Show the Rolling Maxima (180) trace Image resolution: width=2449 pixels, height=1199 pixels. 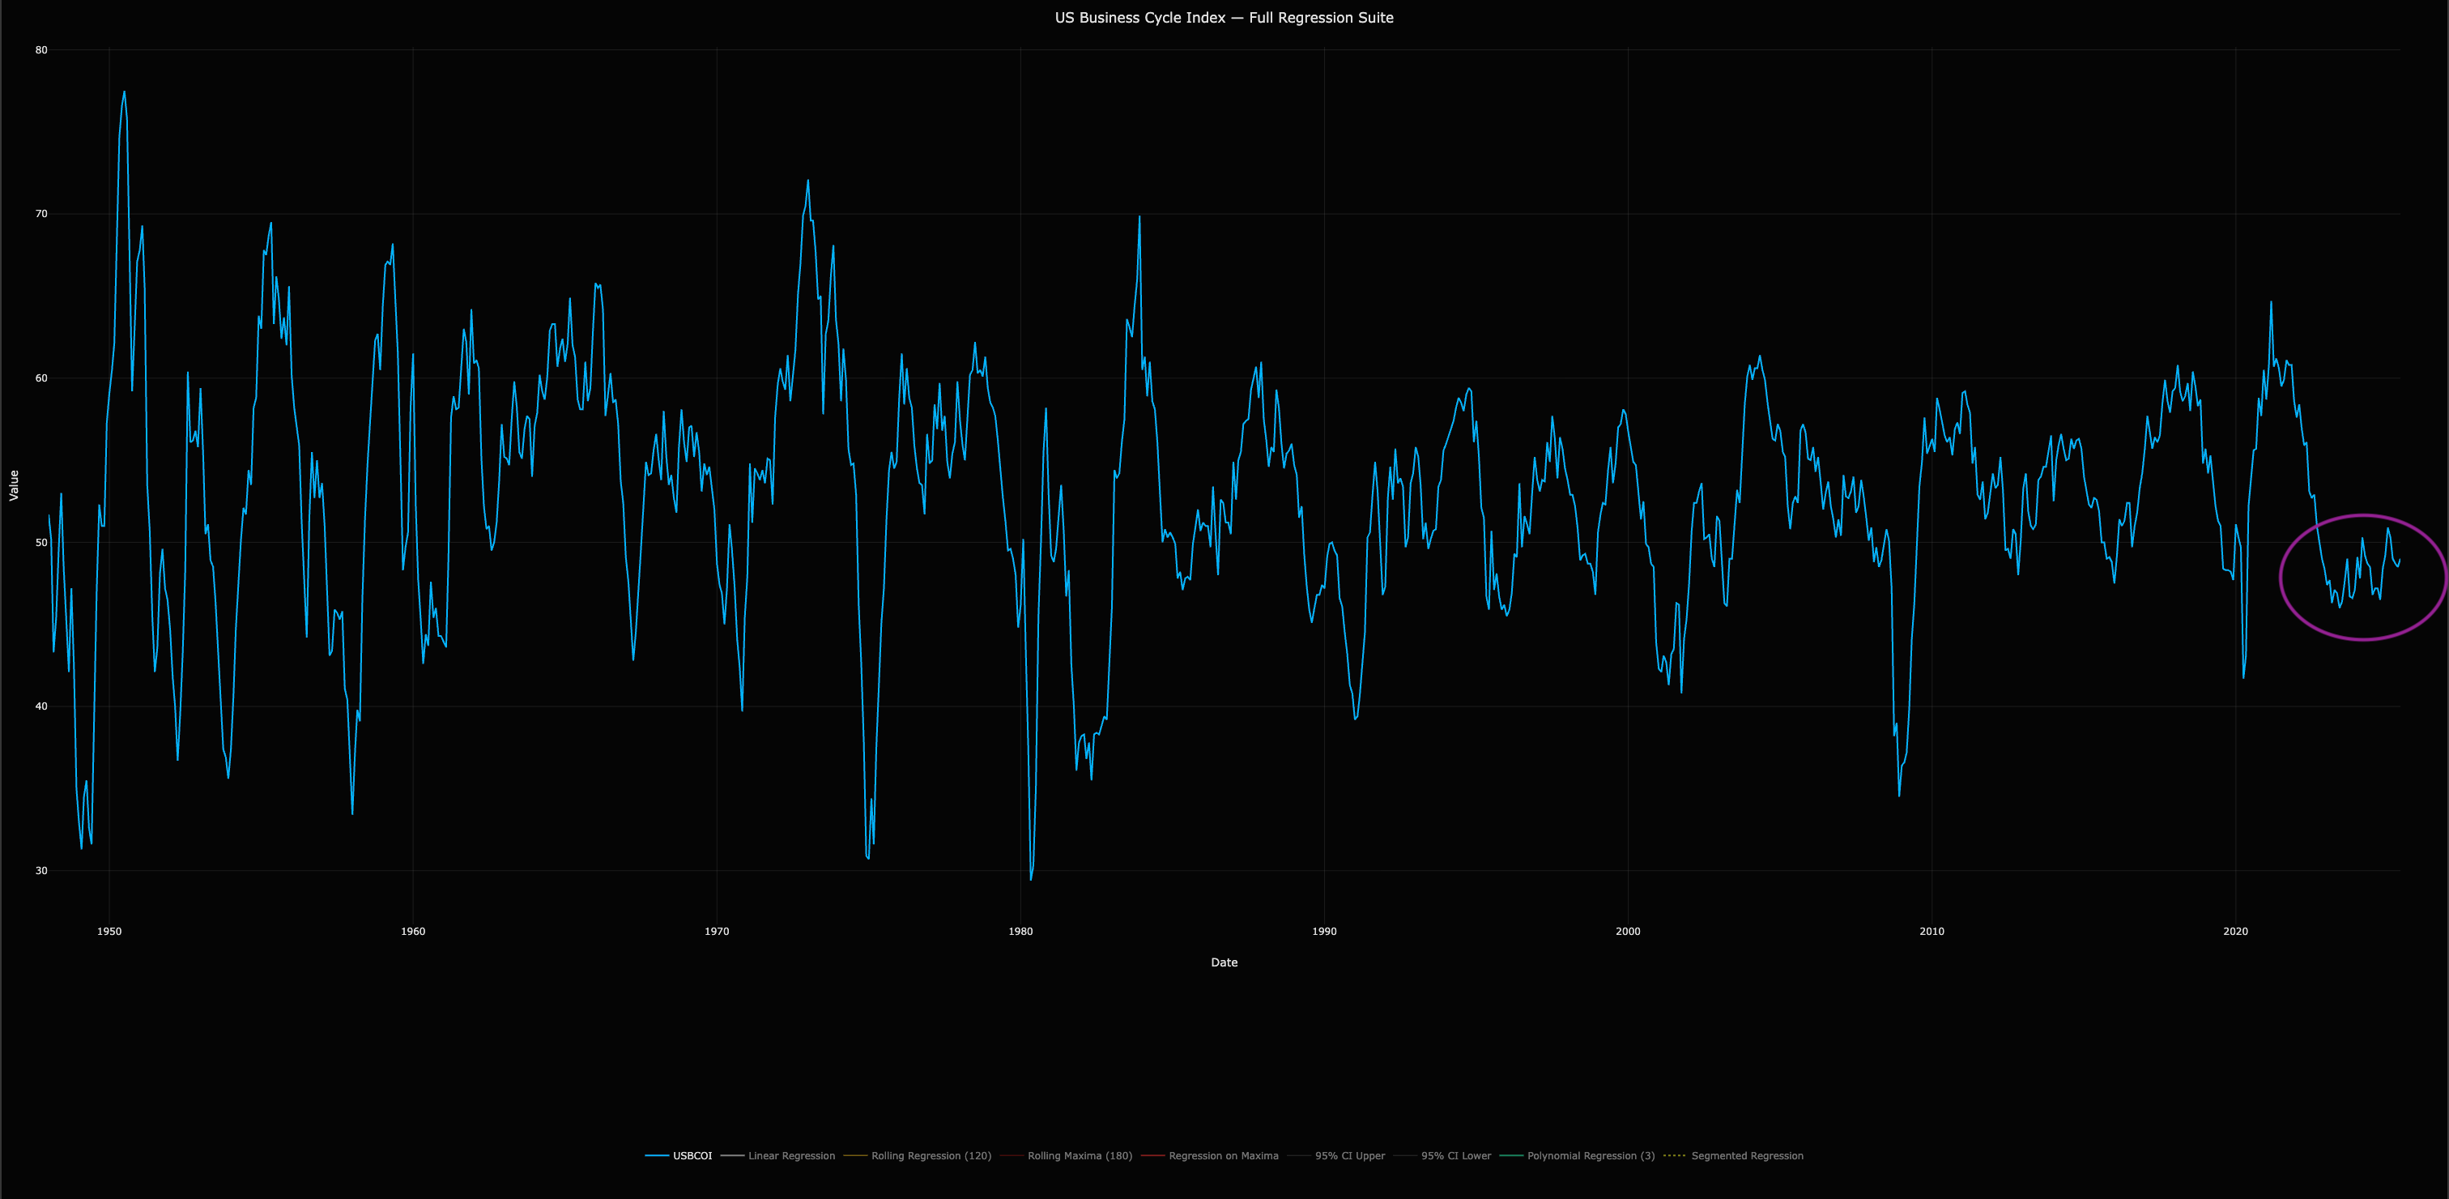coord(1067,1155)
